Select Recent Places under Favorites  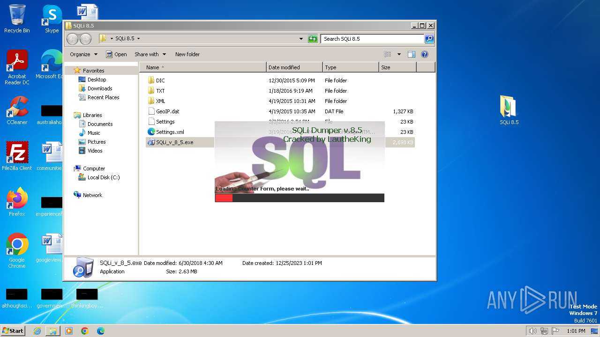(103, 97)
